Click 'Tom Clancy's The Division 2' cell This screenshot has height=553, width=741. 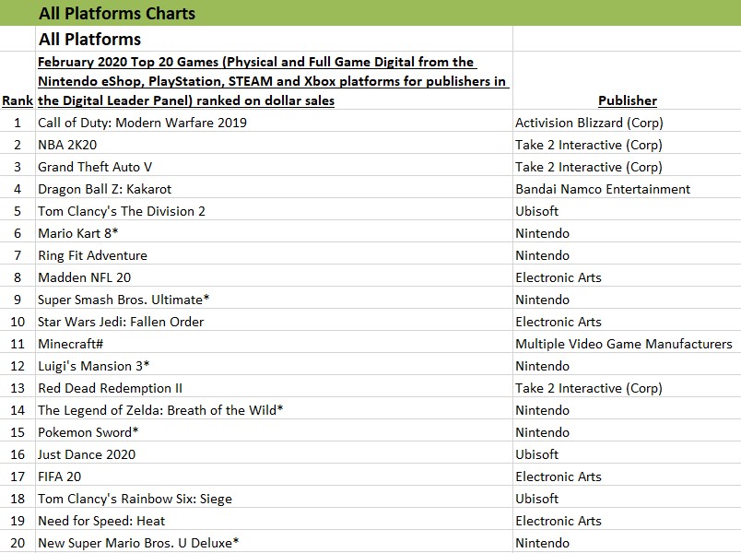[121, 211]
